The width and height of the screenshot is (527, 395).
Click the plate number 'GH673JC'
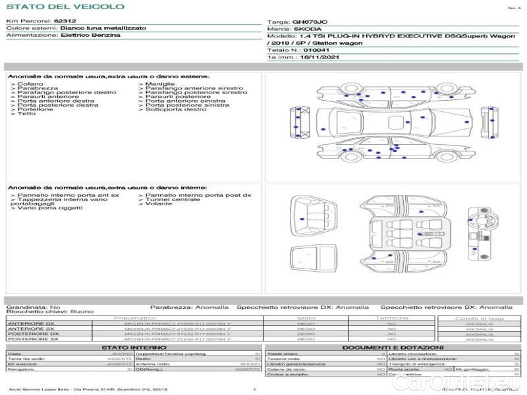pos(310,22)
